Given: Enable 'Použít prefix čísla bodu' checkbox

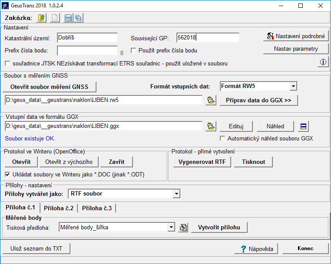Looking at the screenshot, I should click(134, 51).
